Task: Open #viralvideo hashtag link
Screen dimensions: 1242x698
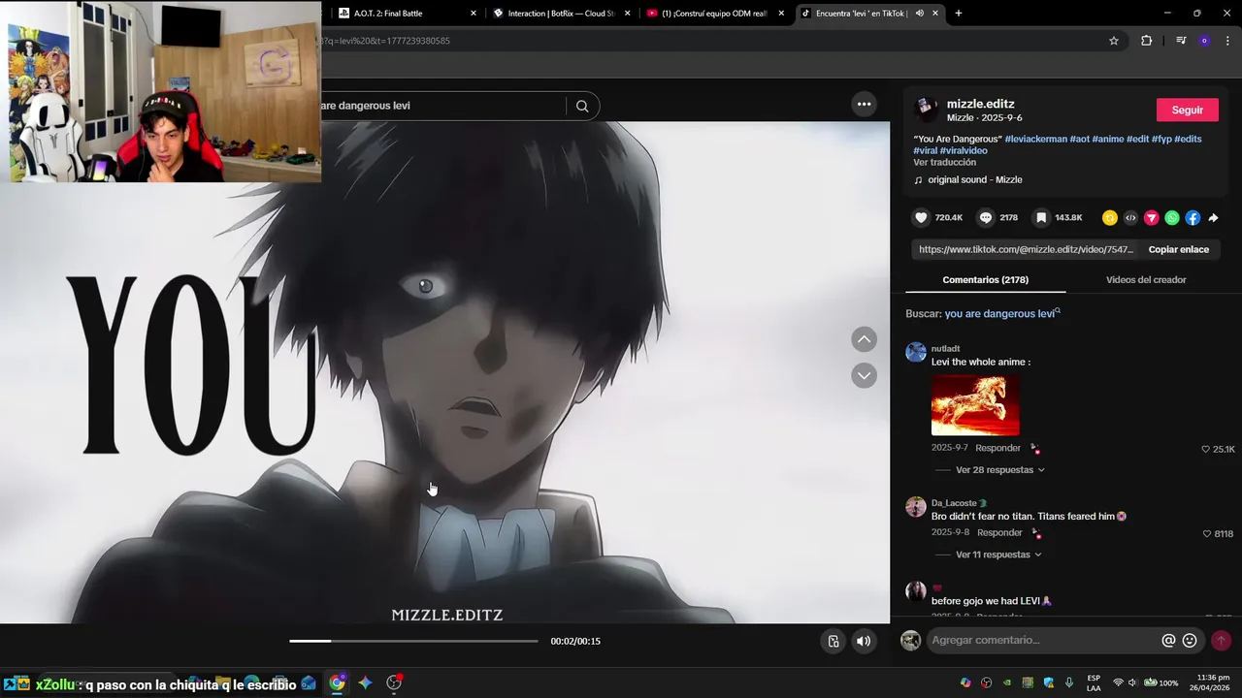Action: [964, 151]
